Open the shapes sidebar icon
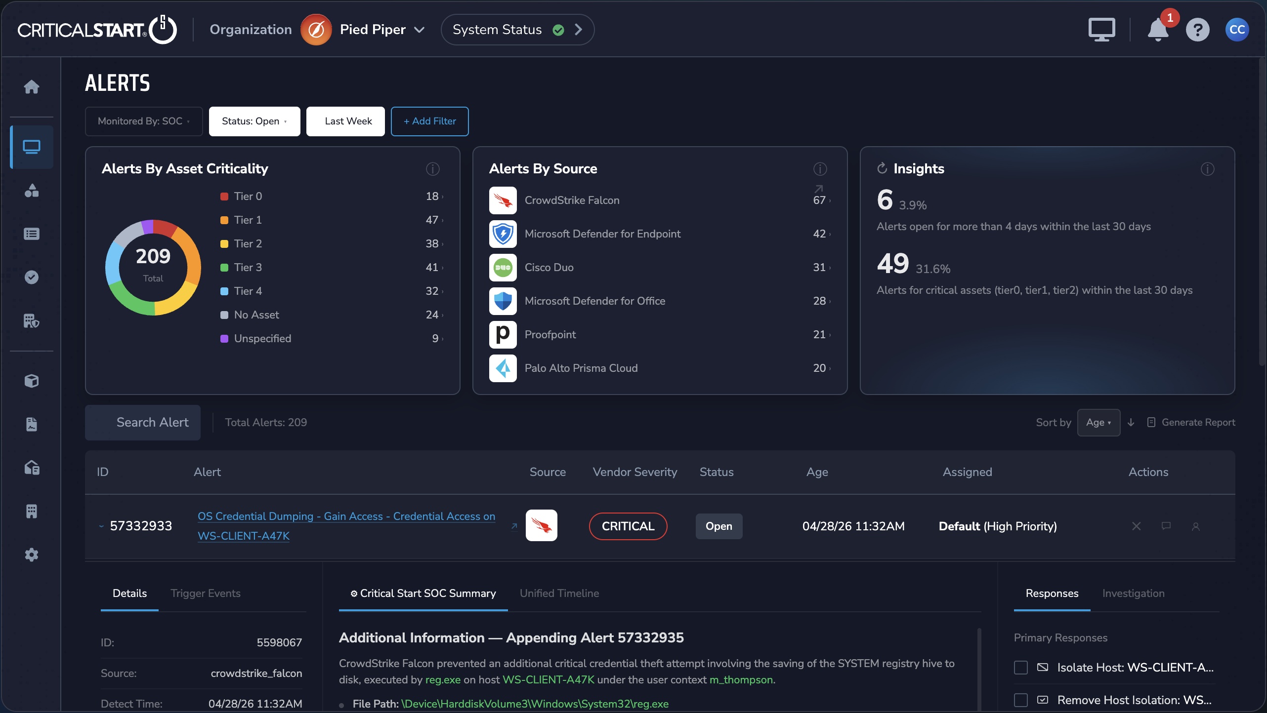1267x713 pixels. [32, 190]
